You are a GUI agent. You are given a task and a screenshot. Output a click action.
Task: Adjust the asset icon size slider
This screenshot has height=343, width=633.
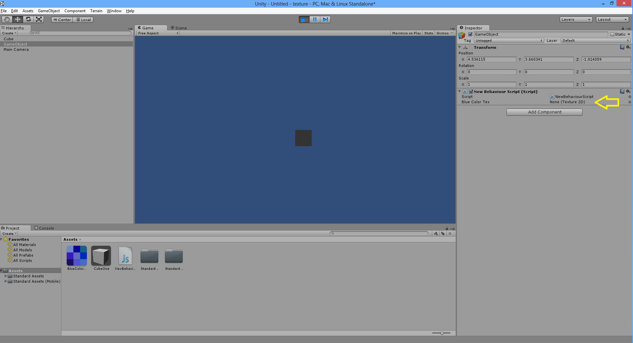click(x=441, y=333)
